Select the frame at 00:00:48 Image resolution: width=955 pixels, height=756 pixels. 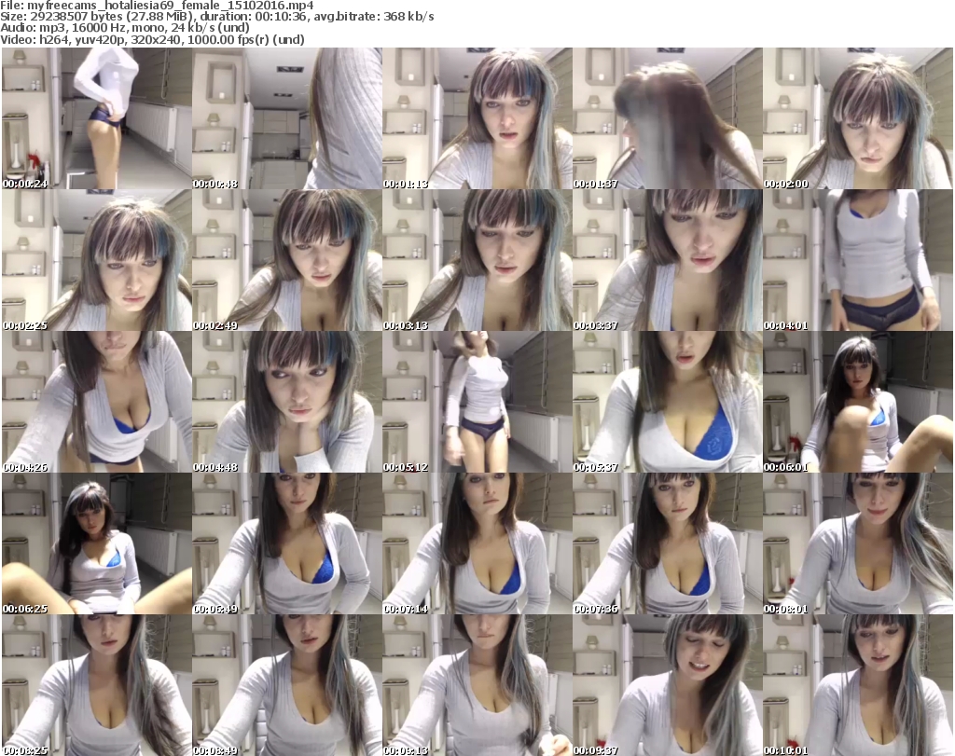286,118
